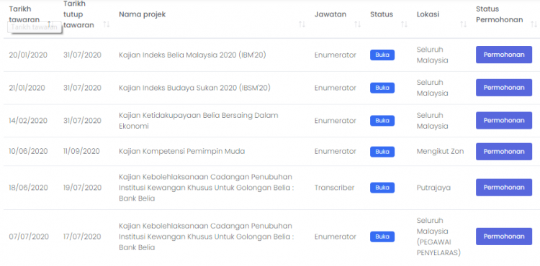
Task: Click offer date 10/06/2020
Action: point(28,152)
